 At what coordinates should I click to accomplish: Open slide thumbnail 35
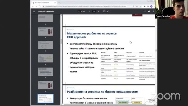click(x=46, y=18)
